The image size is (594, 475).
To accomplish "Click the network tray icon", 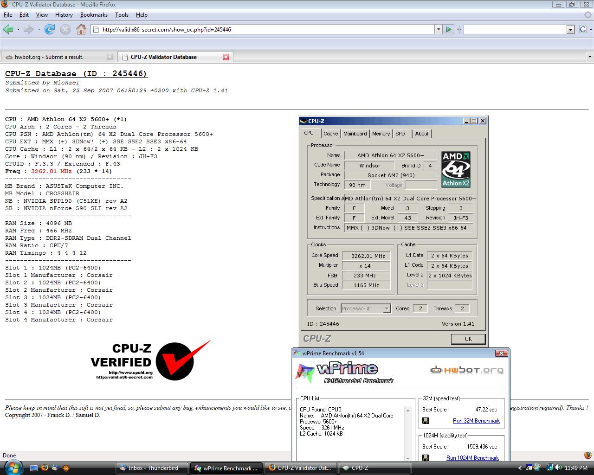I will point(550,468).
